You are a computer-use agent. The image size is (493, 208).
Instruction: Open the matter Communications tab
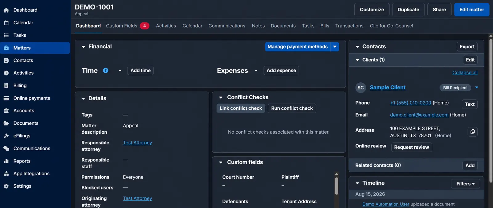[x=227, y=26]
